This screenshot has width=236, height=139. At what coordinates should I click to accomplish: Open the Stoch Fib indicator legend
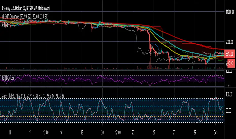[32, 96]
